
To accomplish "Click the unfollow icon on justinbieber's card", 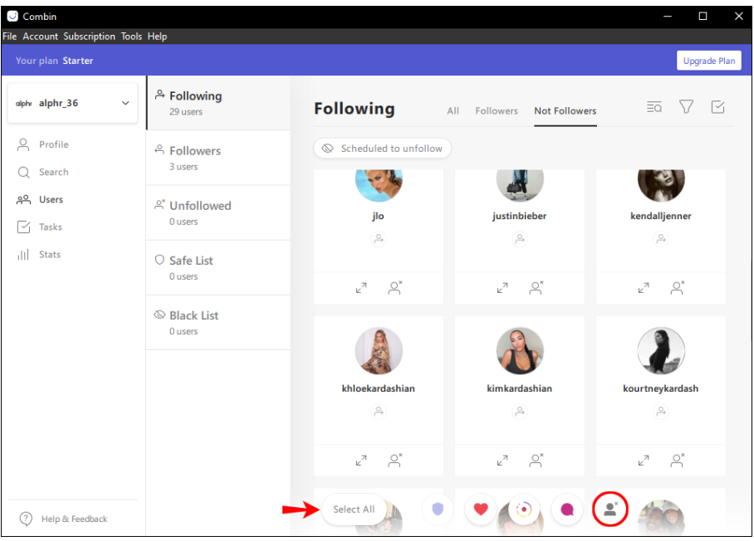I will pyautogui.click(x=536, y=288).
